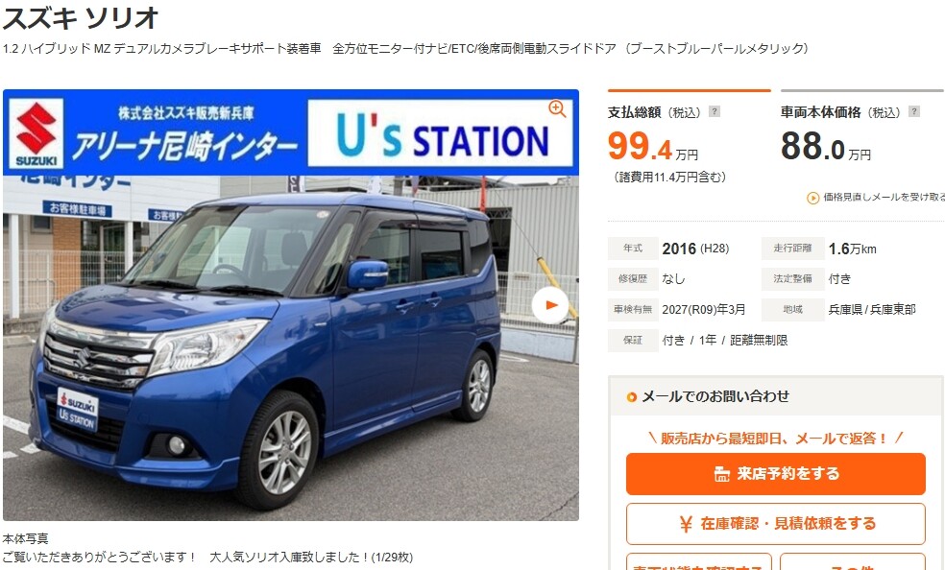This screenshot has height=570, width=945.
Task: Click the U's STATION banner logo
Action: point(440,133)
